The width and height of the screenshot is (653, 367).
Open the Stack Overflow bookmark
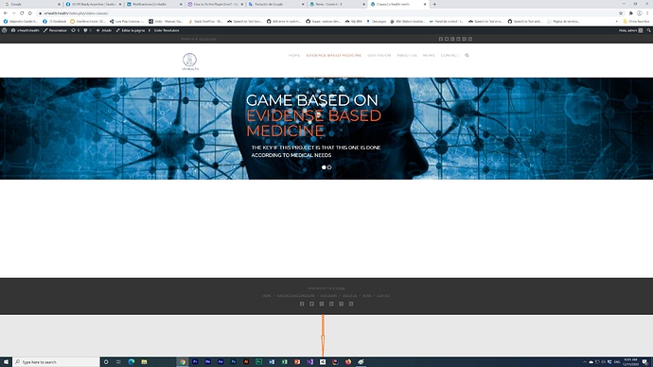(x=205, y=21)
